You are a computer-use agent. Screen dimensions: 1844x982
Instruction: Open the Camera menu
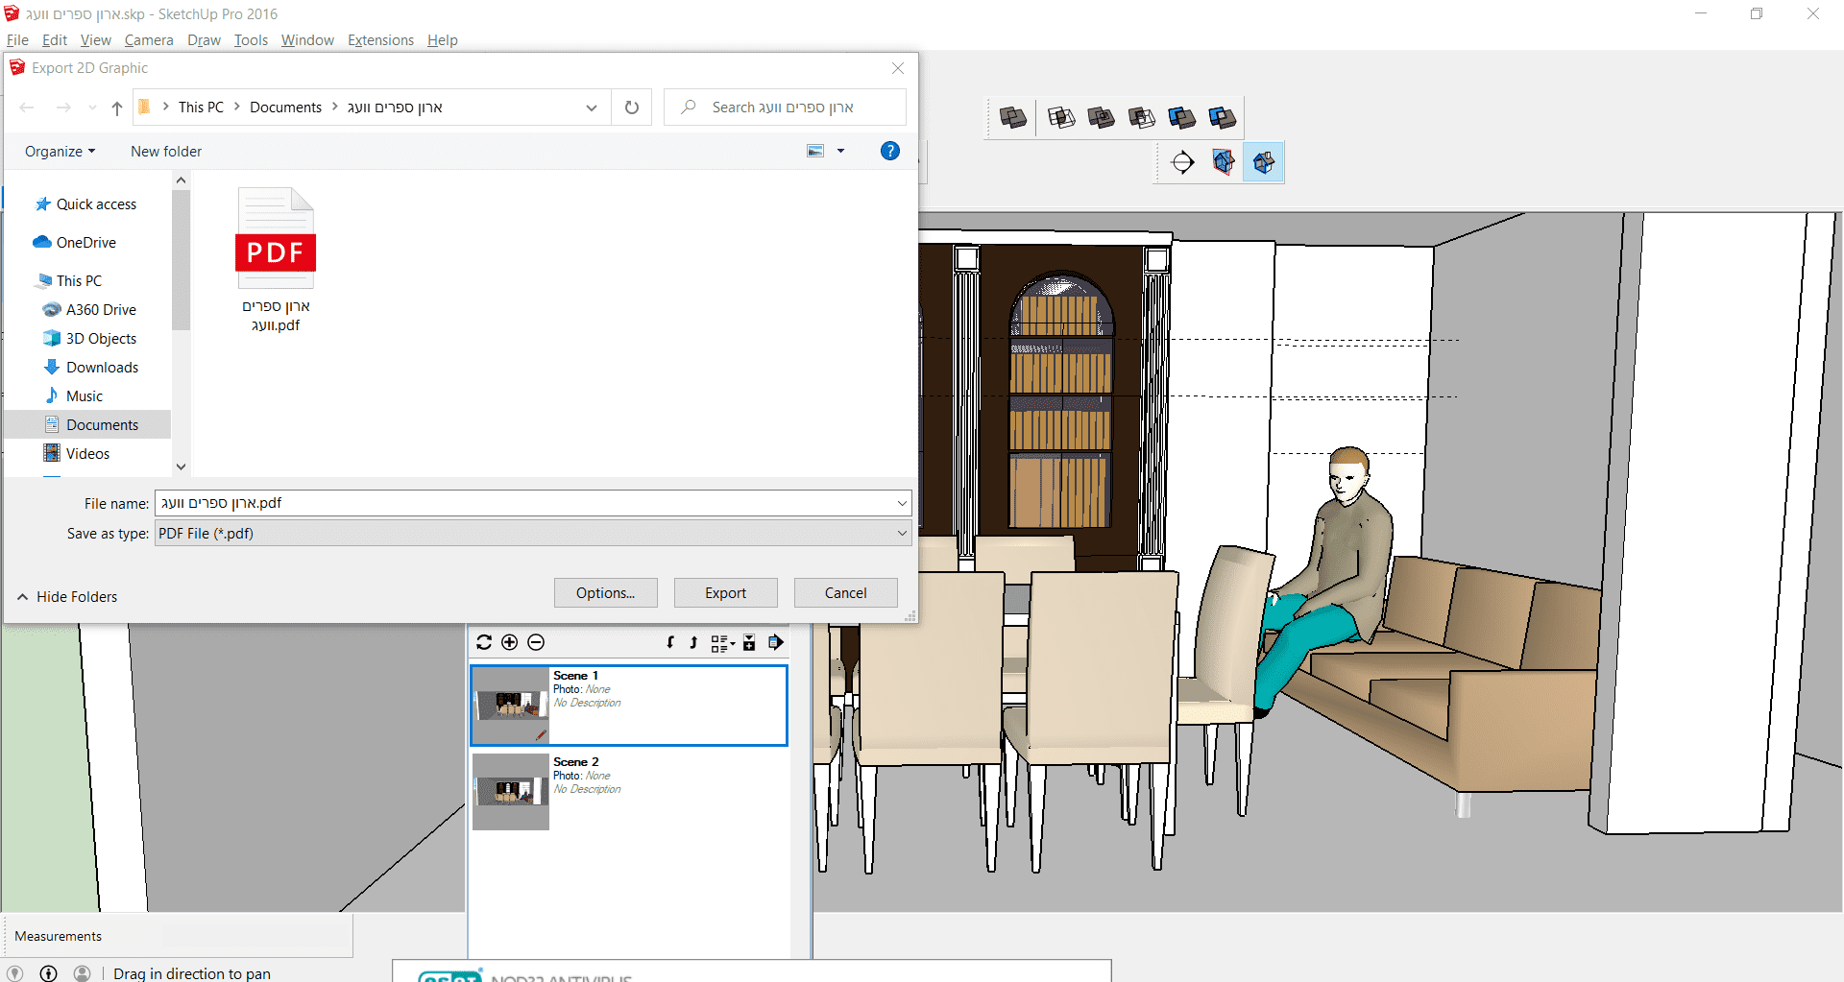click(148, 40)
